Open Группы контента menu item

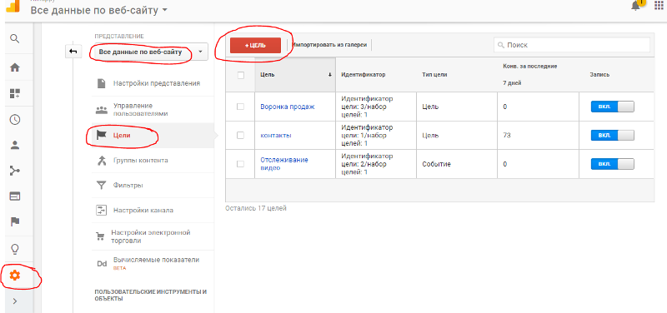[x=140, y=161]
